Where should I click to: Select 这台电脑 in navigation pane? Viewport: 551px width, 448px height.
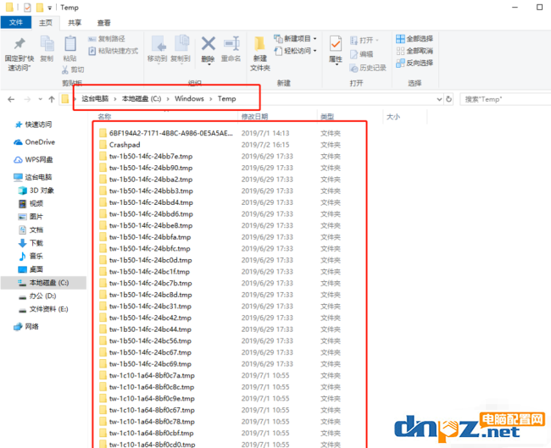tap(33, 177)
